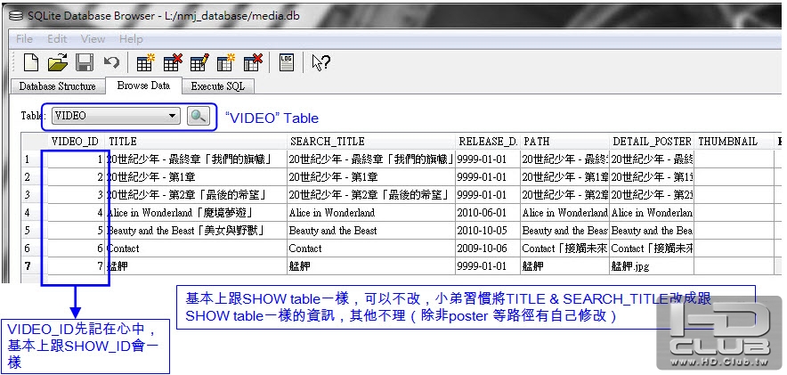Select row header 4

(x=34, y=212)
